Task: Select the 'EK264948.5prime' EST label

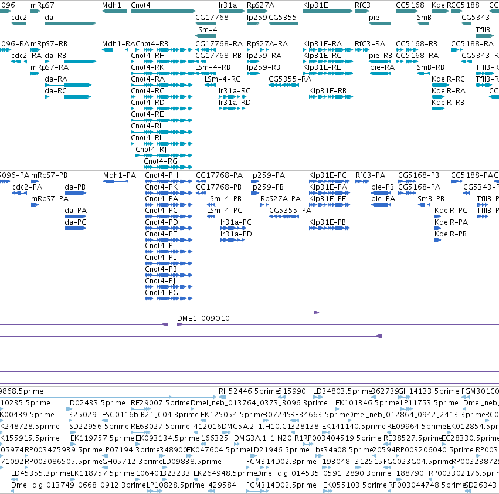Action: tap(225, 473)
